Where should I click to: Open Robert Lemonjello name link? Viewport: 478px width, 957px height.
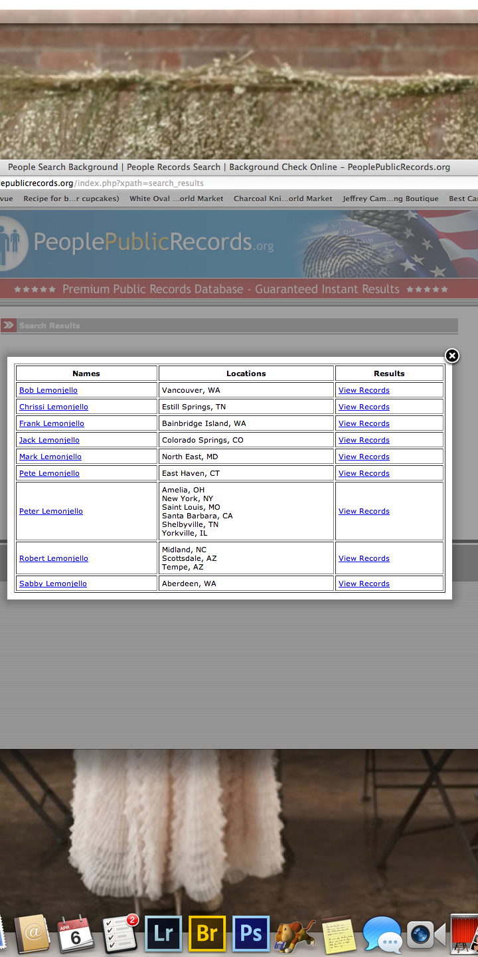coord(54,558)
